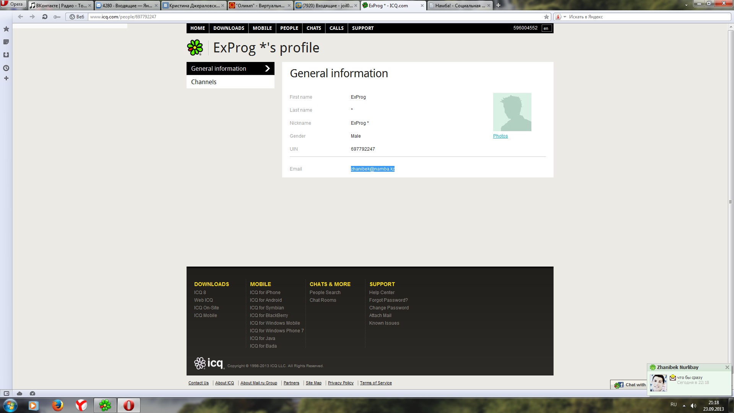This screenshot has height=413, width=734.
Task: Add panel with sidebar plus icon
Action: pos(6,78)
